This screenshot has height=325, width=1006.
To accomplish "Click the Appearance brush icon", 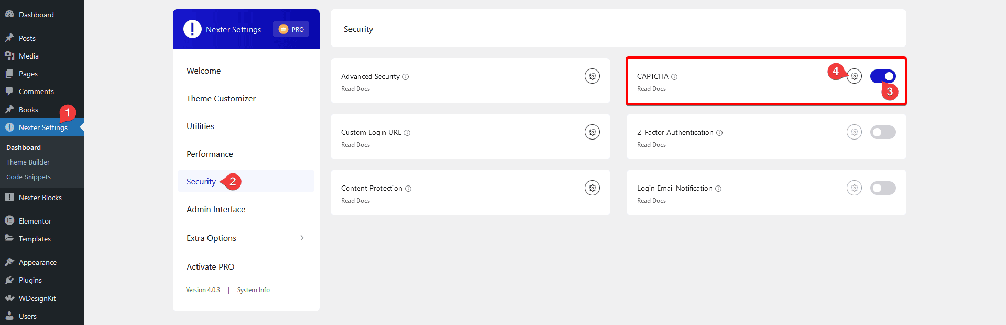I will [x=9, y=262].
